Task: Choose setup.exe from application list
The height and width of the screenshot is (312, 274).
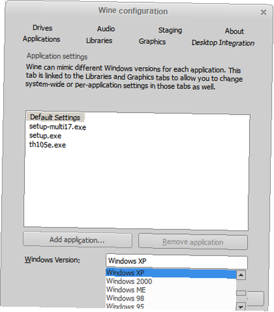Action: pos(45,135)
